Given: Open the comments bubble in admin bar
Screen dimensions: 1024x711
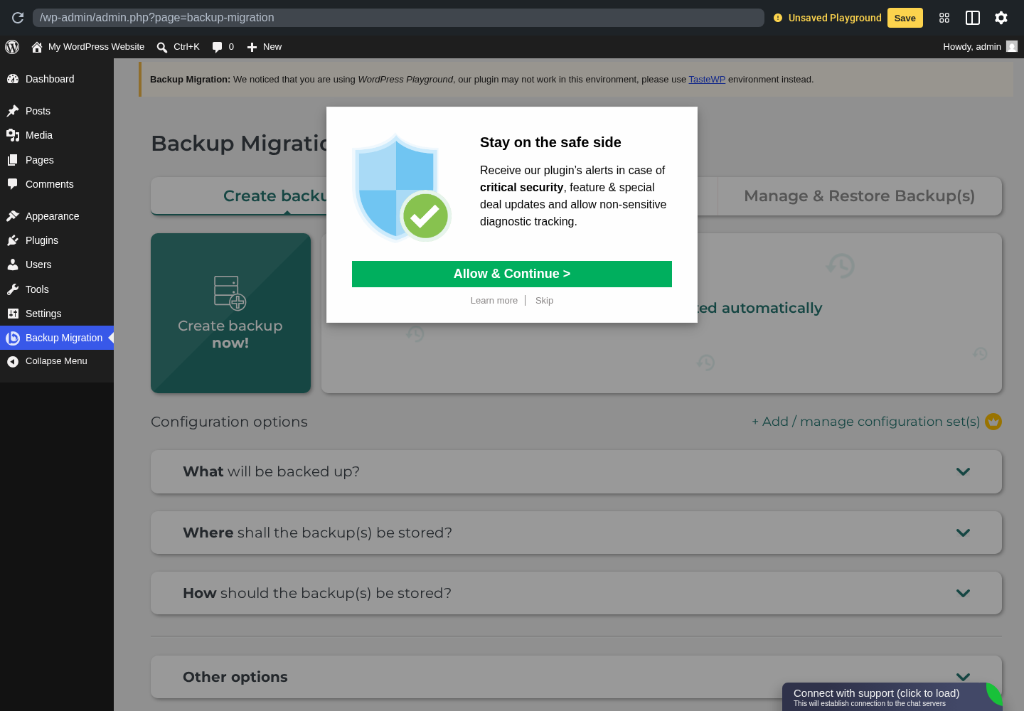Looking at the screenshot, I should point(223,47).
